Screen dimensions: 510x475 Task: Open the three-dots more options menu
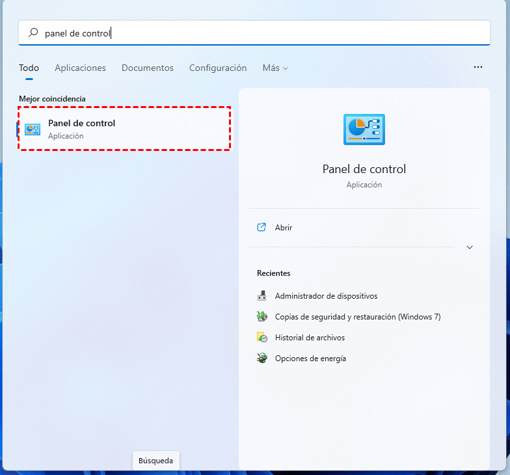pyautogui.click(x=477, y=67)
